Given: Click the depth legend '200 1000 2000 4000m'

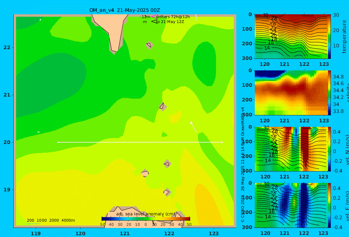Looking at the screenshot, I should tap(51, 220).
